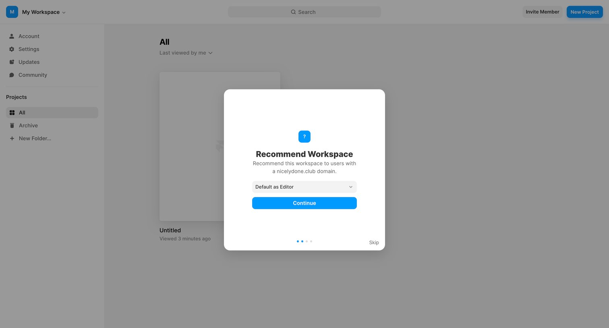This screenshot has width=609, height=328.
Task: Click the Archive trash icon
Action: [12, 126]
